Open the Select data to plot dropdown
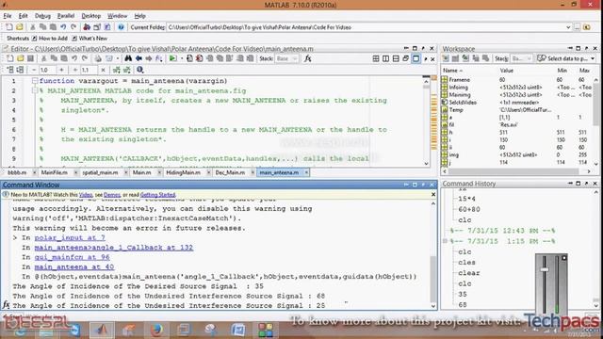Screen dimensions: 603x339 click(x=593, y=58)
